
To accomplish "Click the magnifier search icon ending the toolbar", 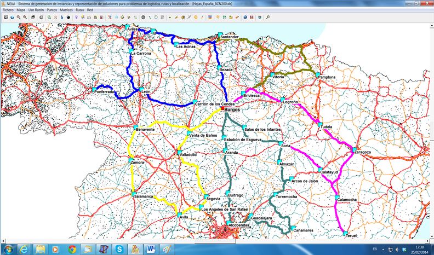I will pyautogui.click(x=267, y=18).
